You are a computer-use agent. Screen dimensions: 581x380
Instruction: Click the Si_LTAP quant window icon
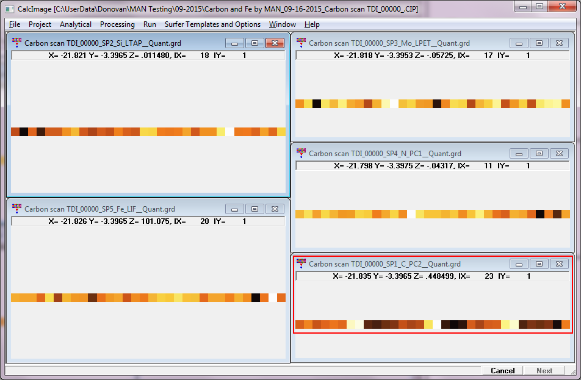(x=16, y=43)
